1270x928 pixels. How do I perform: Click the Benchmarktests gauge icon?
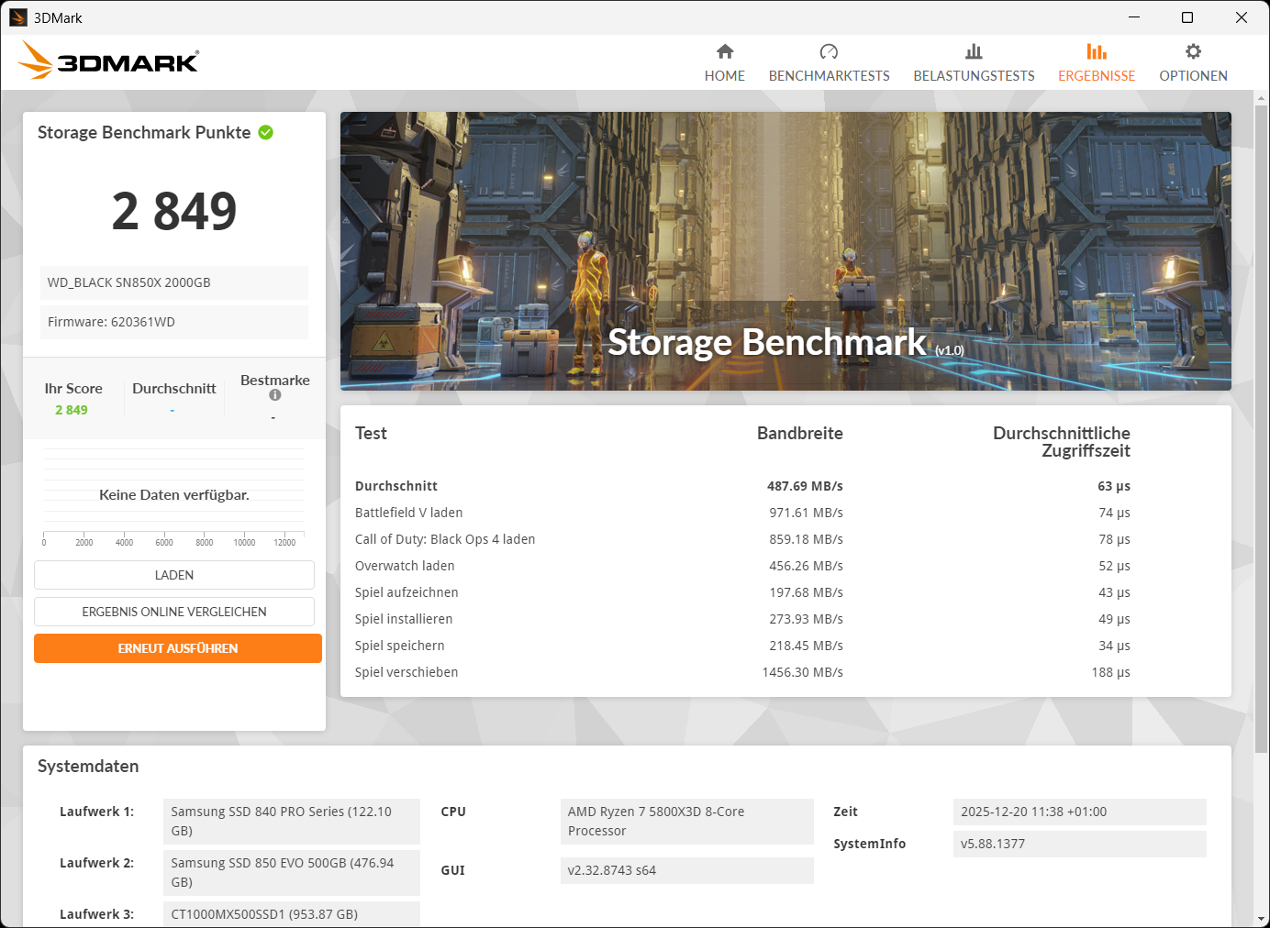[829, 51]
